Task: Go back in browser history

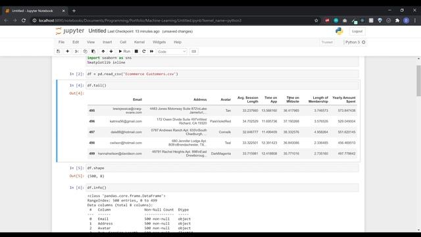Action: pyautogui.click(x=6, y=20)
